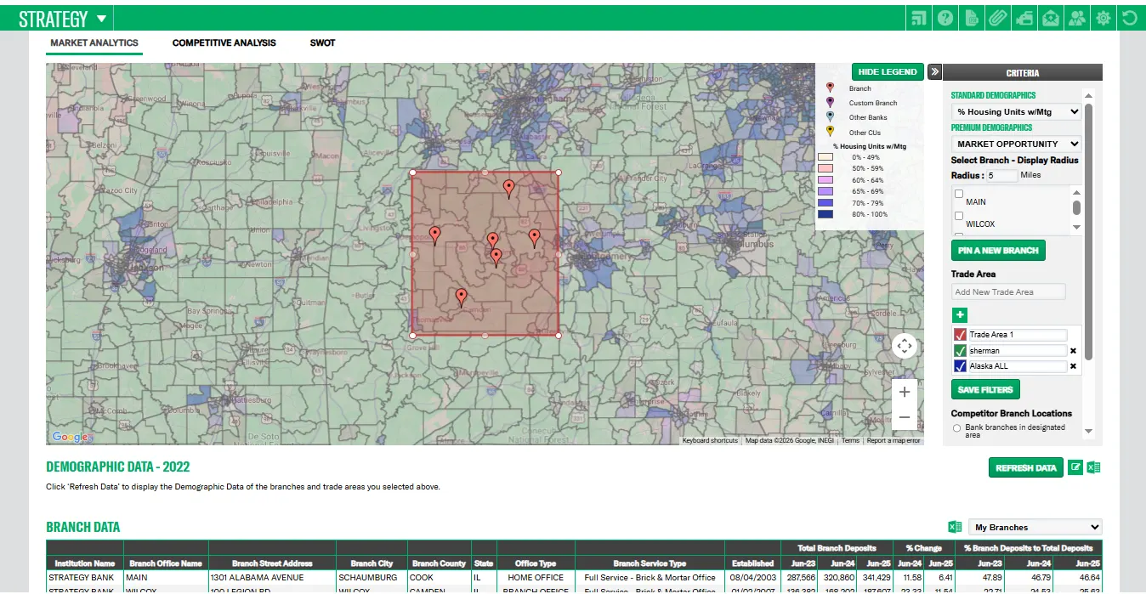Click the 0% - 49% legend color swatch
The image size is (1146, 594).
(825, 157)
